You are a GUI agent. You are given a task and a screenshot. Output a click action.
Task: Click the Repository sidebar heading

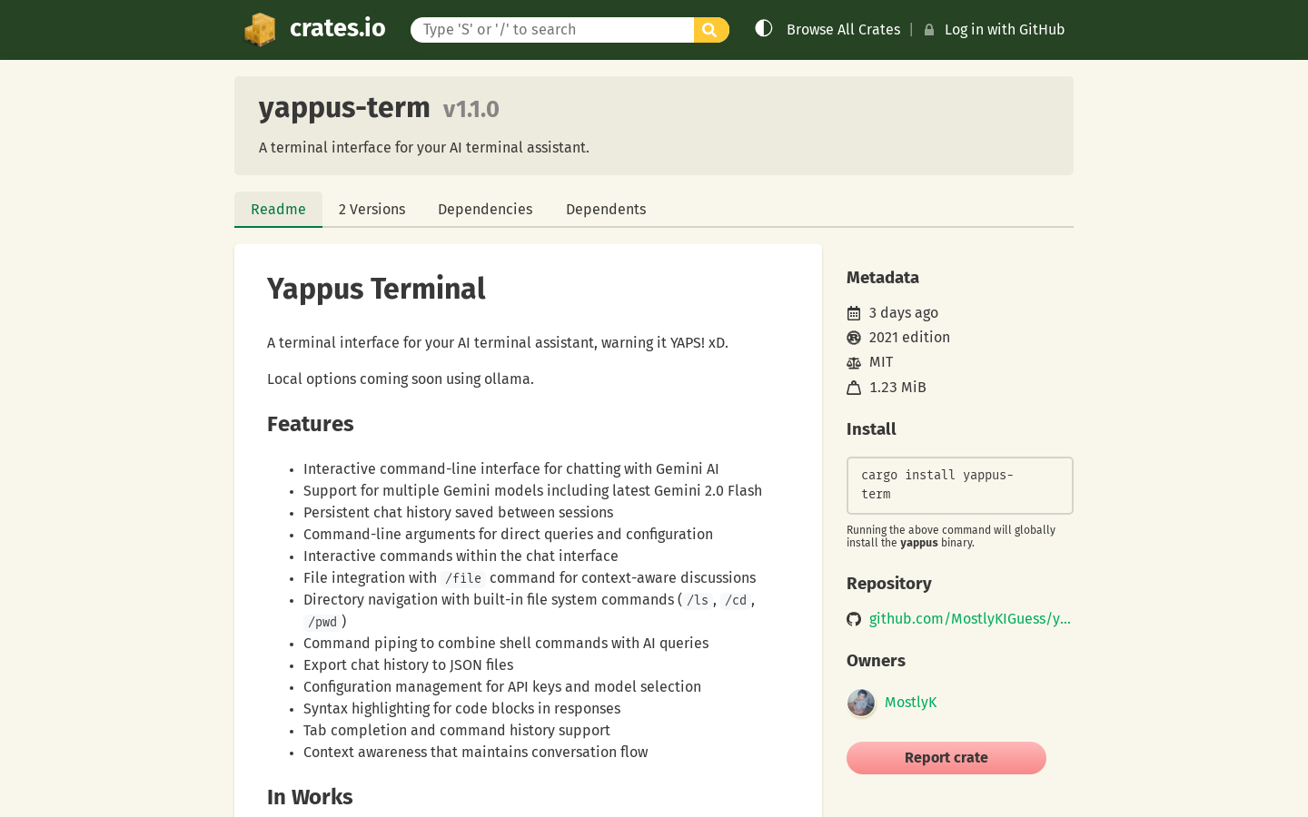[x=889, y=584]
